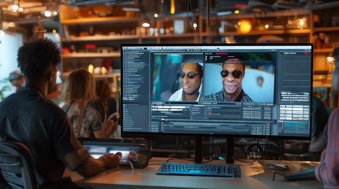Toggle the first item's checkbox in the left project list

point(124,54)
